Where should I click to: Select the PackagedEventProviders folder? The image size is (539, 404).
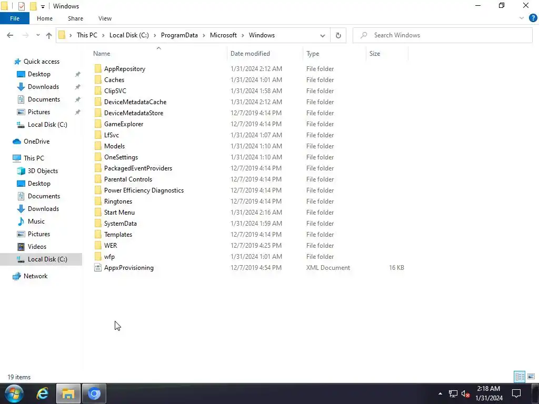click(x=138, y=168)
